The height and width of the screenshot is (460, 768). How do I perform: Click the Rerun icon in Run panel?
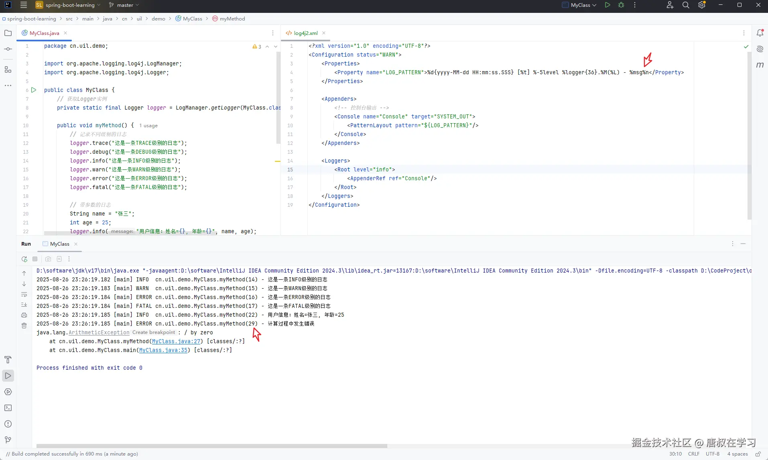click(x=24, y=259)
